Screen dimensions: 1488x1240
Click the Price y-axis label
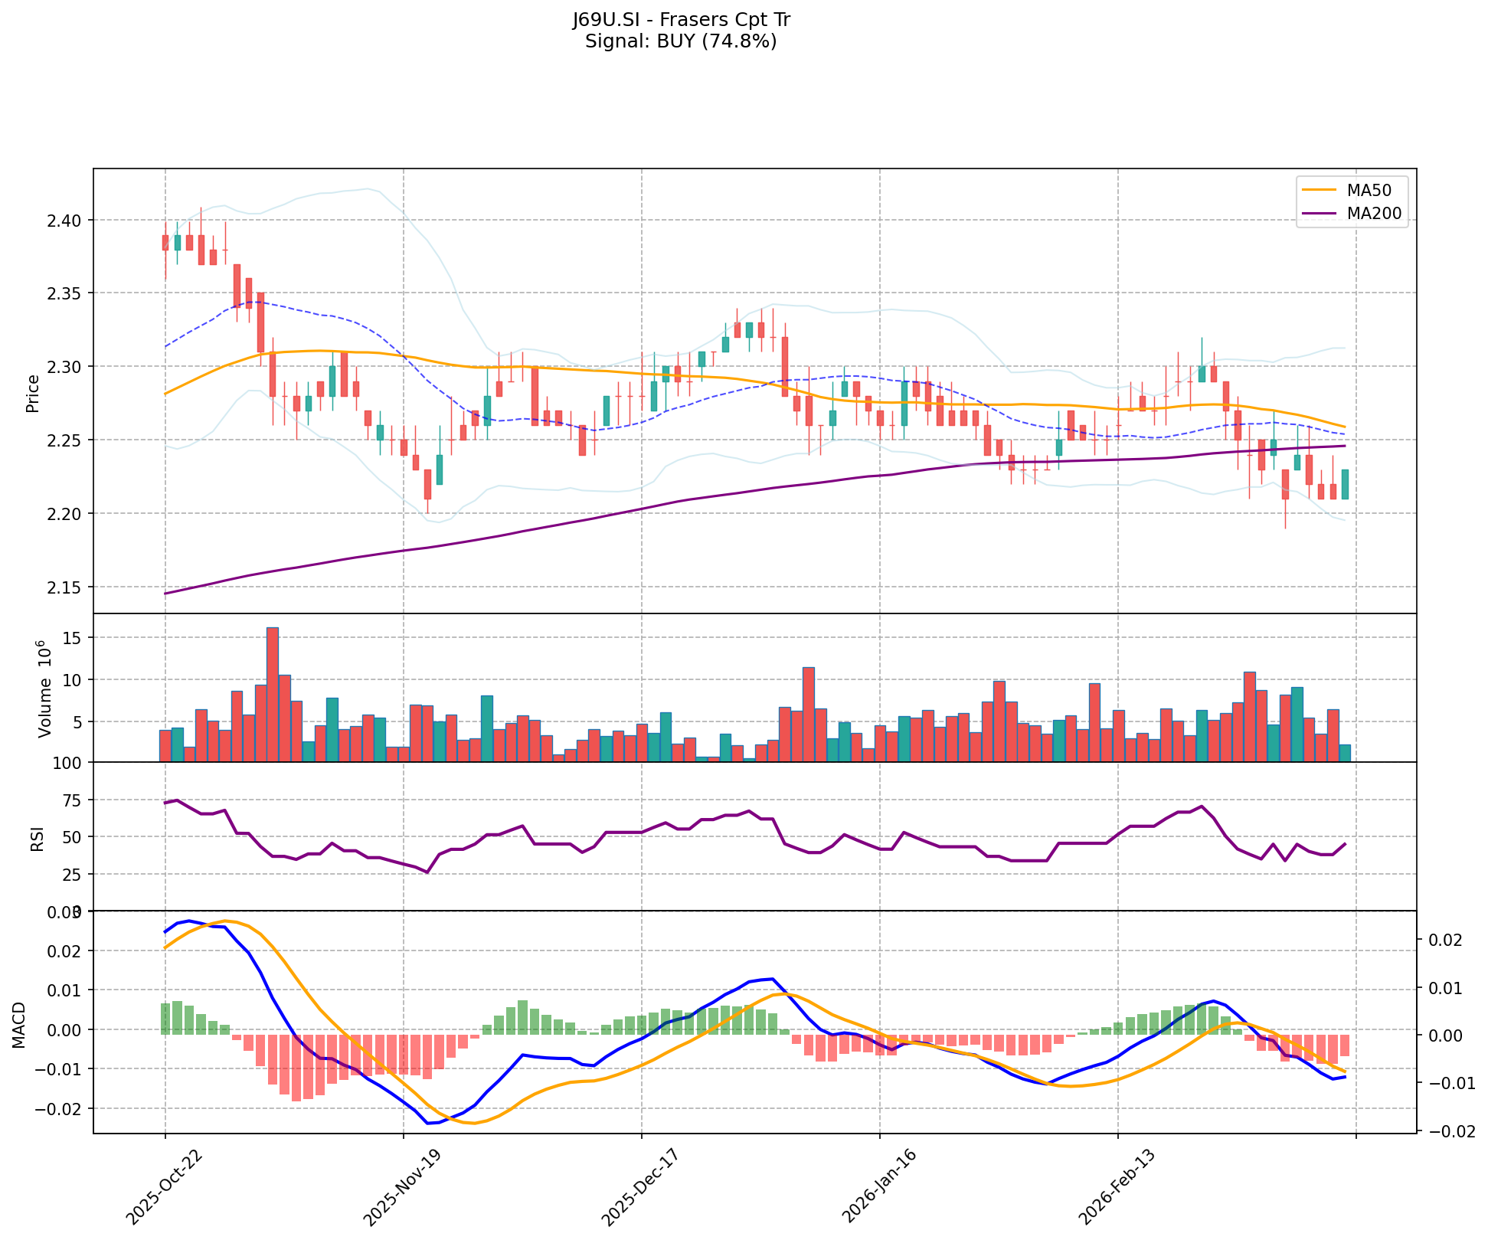(32, 393)
